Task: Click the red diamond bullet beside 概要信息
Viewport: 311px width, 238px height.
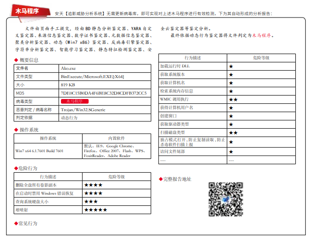Action: 16,60
